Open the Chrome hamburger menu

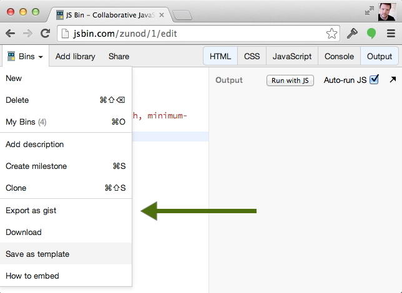(391, 34)
